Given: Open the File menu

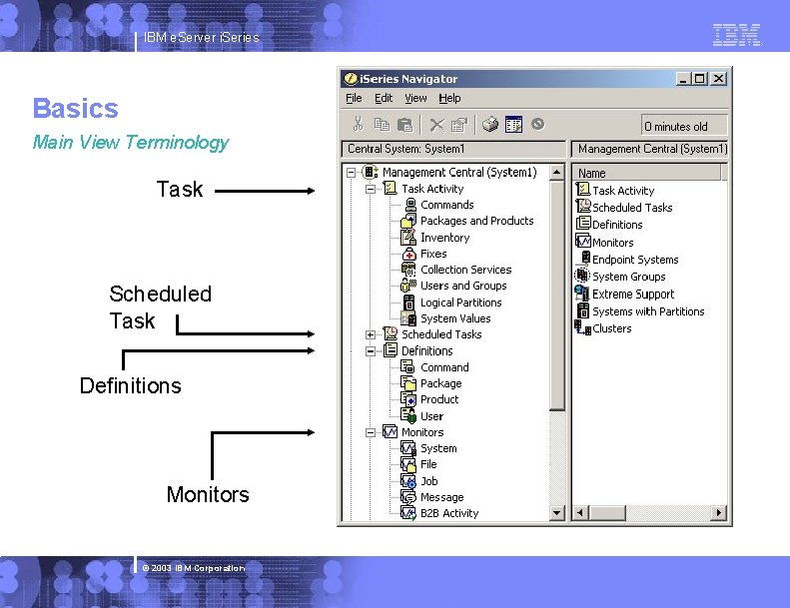Looking at the screenshot, I should click(x=354, y=98).
